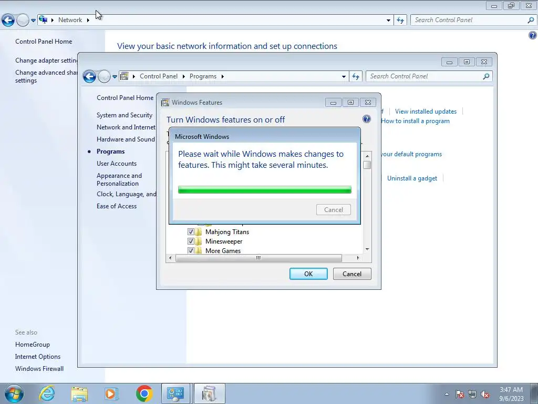
Task: Open Uninstall a gadget link
Action: click(412, 178)
